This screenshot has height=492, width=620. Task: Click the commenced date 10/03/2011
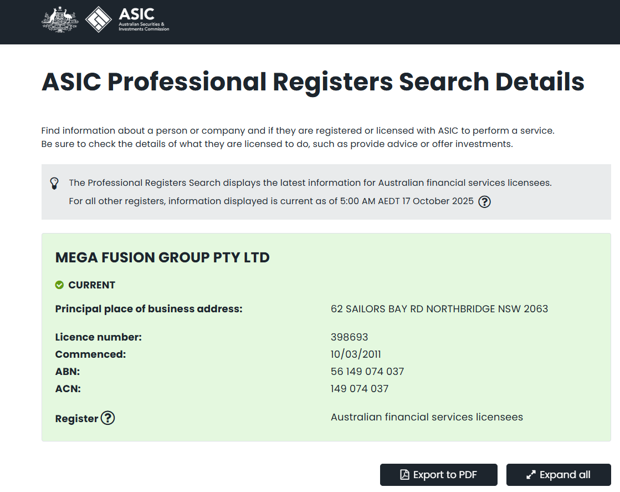point(356,354)
